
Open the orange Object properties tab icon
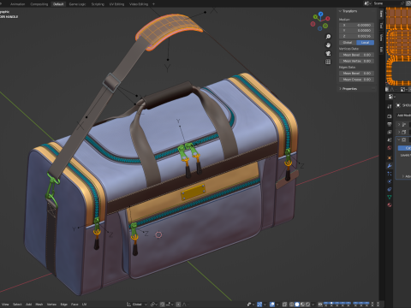[390, 157]
